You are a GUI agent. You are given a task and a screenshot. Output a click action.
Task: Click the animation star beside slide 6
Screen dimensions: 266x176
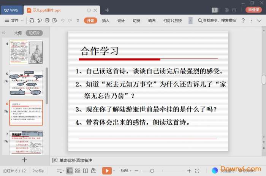click(x=6, y=111)
